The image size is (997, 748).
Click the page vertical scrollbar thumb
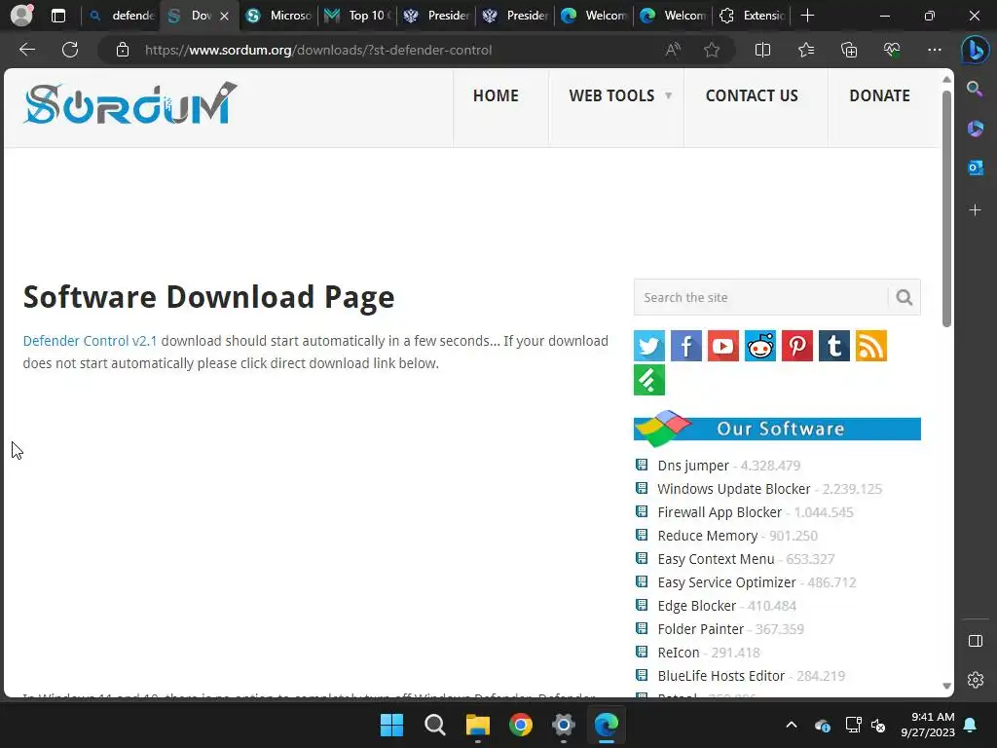[946, 208]
